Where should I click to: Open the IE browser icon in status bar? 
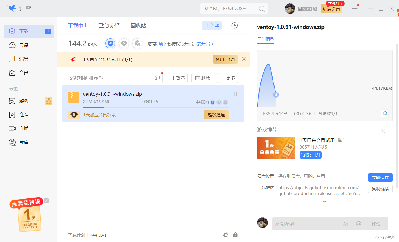click(x=225, y=235)
